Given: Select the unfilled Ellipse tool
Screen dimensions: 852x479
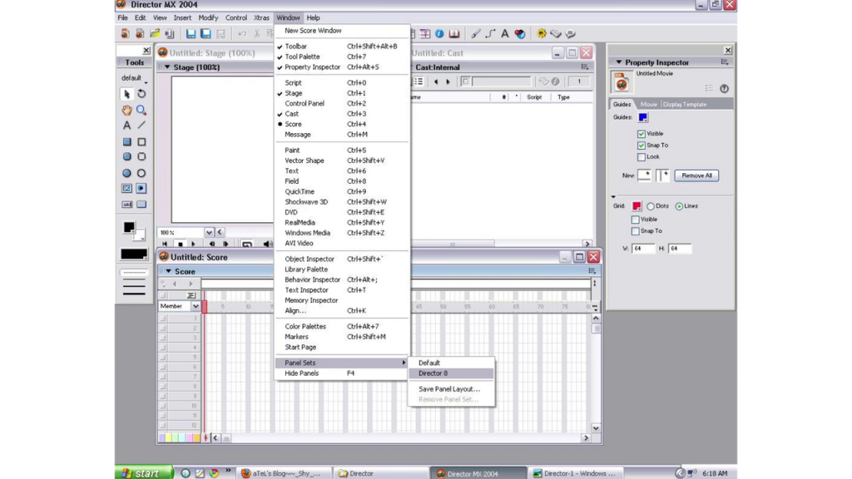Looking at the screenshot, I should click(x=141, y=173).
